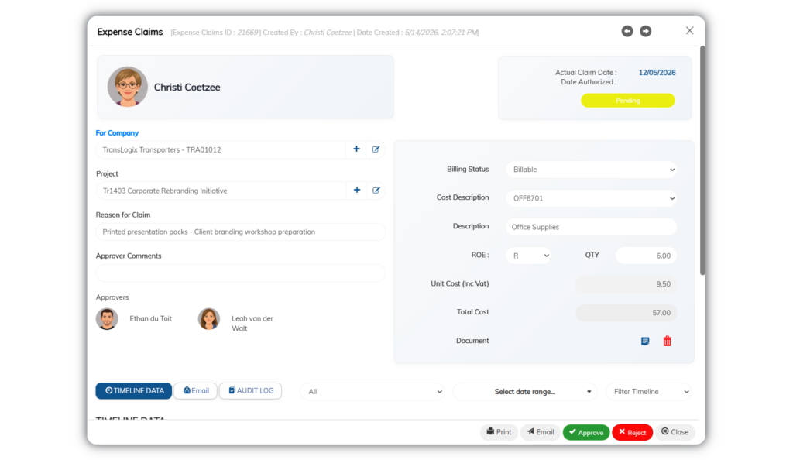793x460 pixels.
Task: Go to the previous expense claim arrow
Action: (627, 31)
